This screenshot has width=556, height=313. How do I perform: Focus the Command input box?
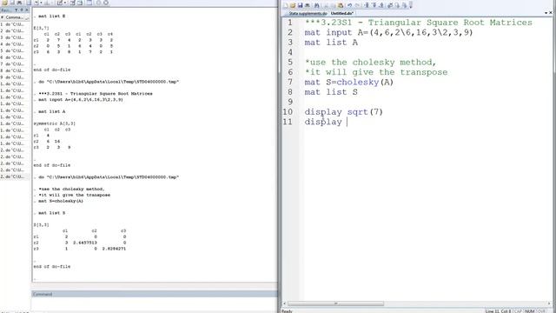coord(155,304)
